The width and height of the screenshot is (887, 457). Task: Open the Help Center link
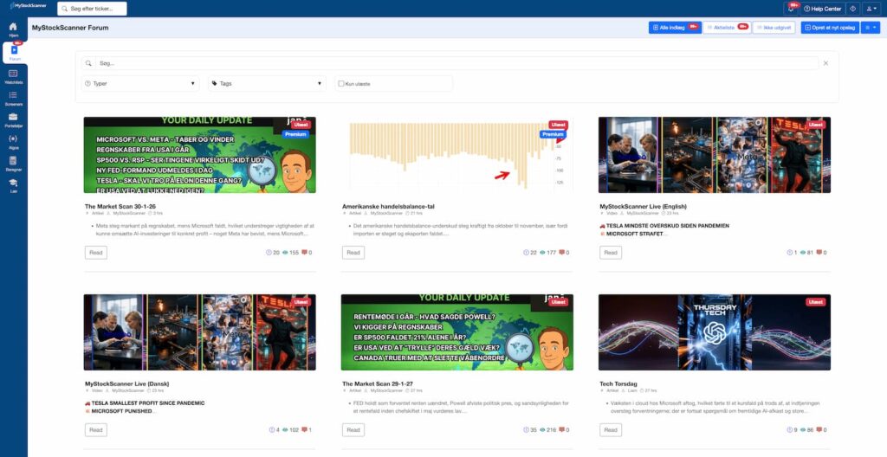[823, 9]
